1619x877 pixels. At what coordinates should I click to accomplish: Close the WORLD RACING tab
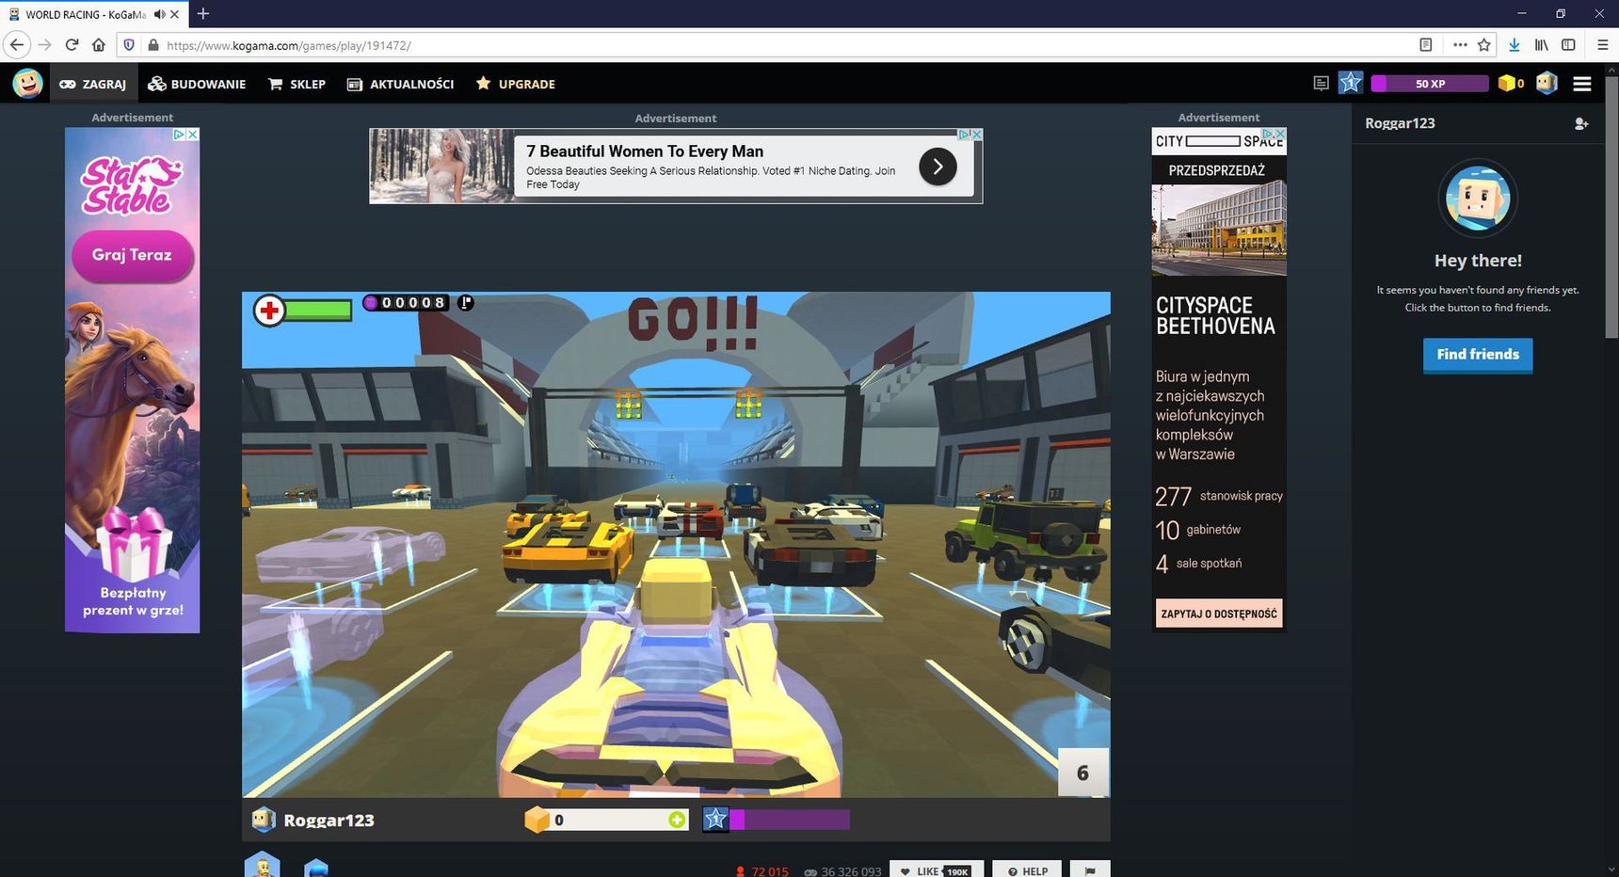tap(175, 14)
